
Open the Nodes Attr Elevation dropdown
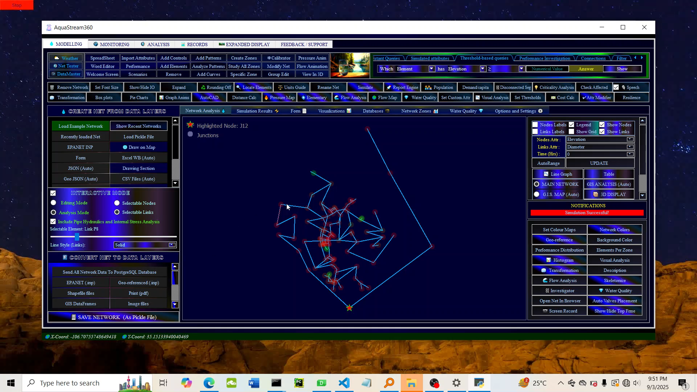(631, 139)
